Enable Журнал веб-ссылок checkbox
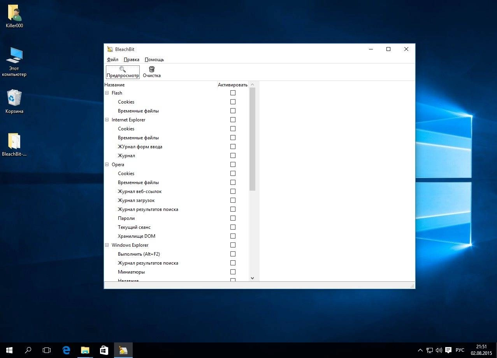The image size is (497, 358). click(x=233, y=191)
